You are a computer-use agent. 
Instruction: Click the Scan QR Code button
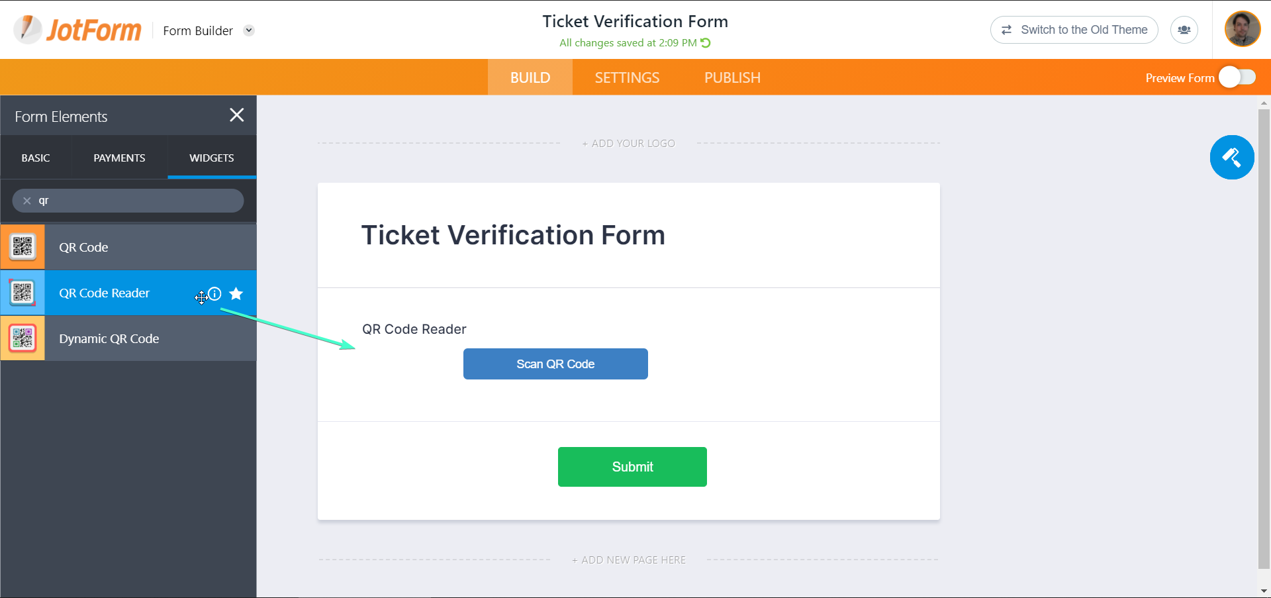pos(555,364)
